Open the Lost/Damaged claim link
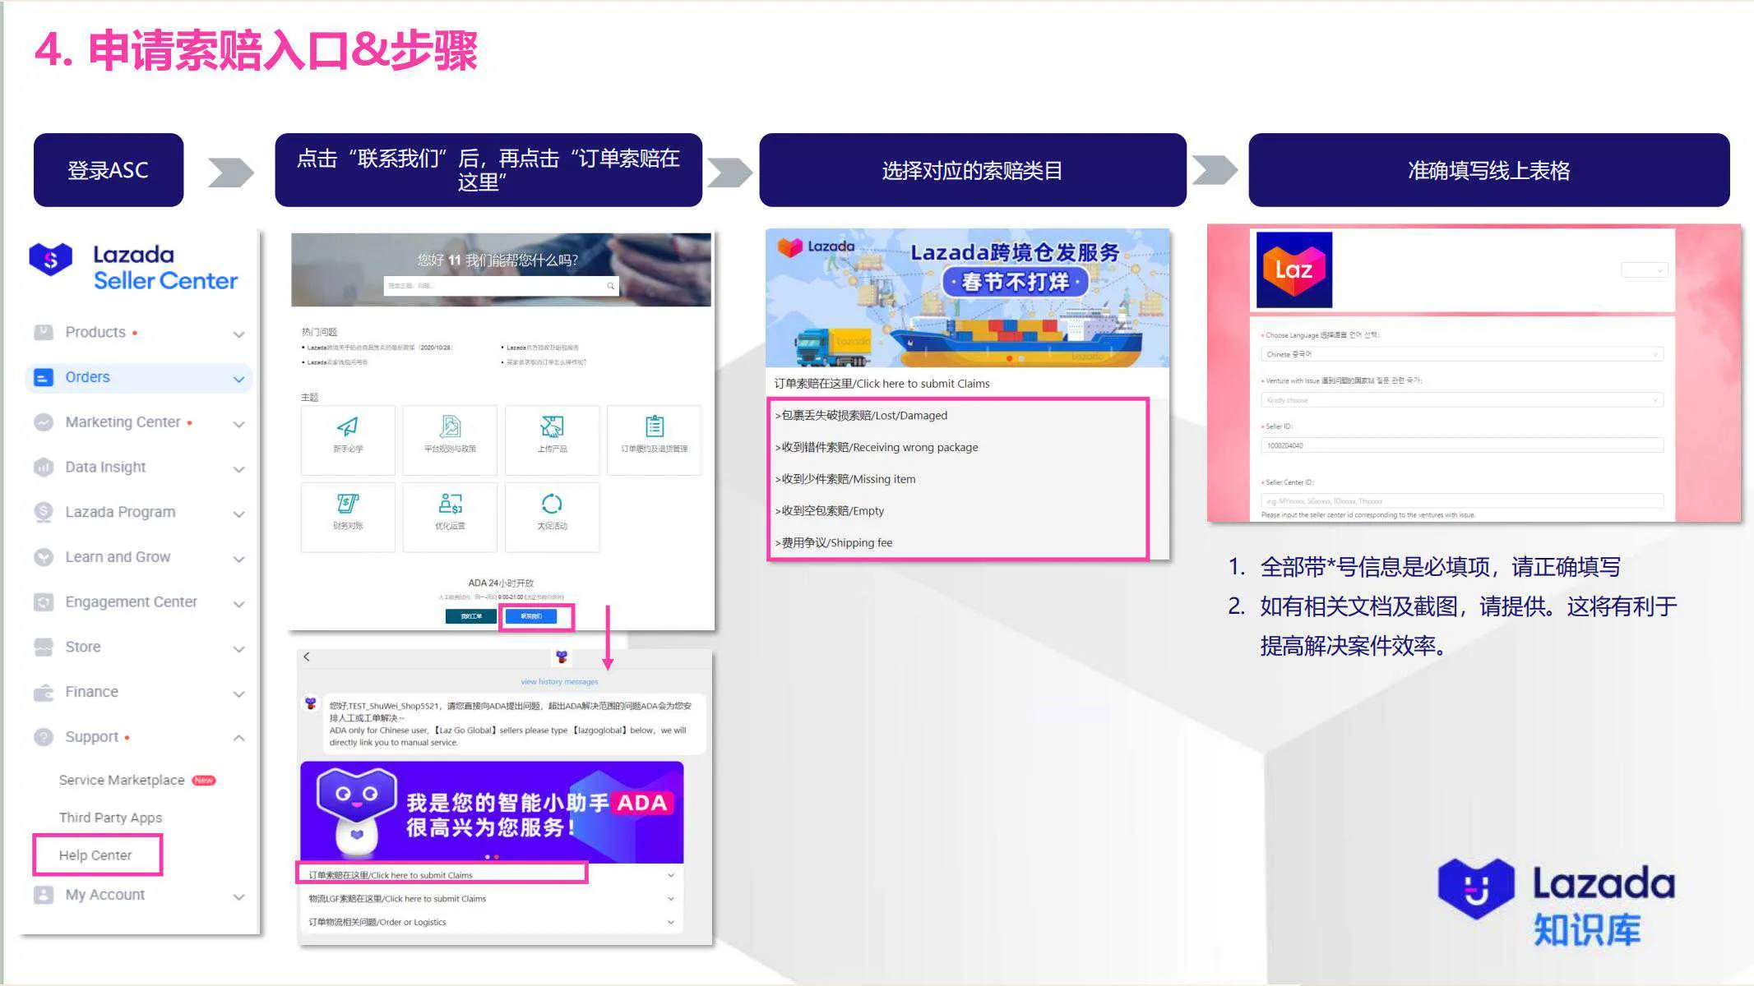 pos(860,415)
